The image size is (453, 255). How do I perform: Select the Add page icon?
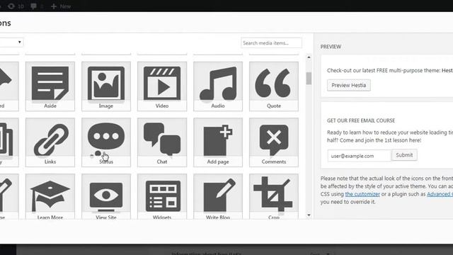coord(218,142)
